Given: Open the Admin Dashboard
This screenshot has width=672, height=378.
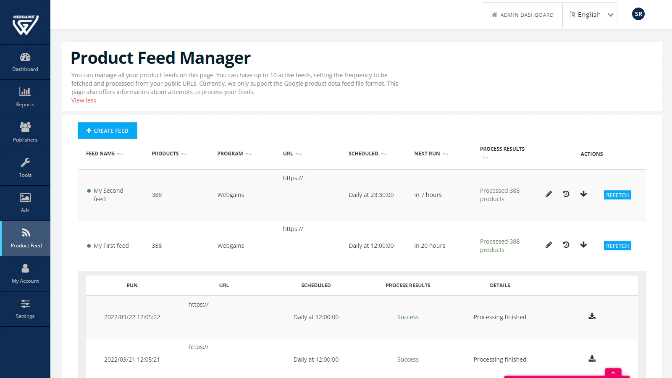Looking at the screenshot, I should click(x=522, y=15).
